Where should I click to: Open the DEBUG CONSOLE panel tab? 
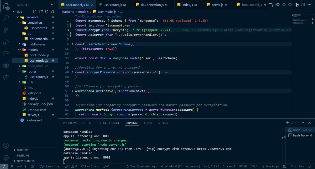[x=109, y=123]
